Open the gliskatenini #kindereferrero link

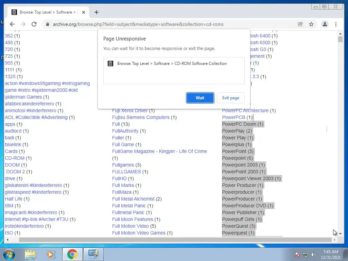point(34,185)
